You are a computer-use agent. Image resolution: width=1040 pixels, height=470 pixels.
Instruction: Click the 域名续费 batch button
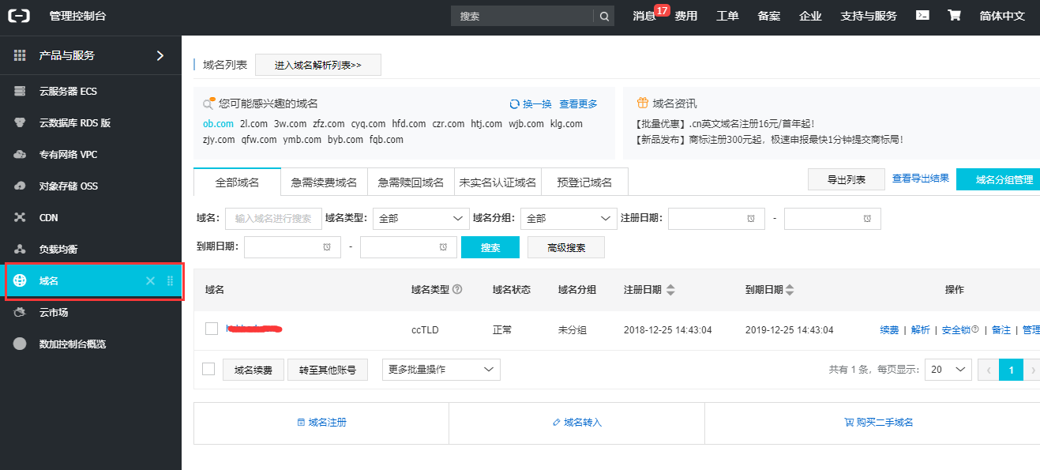(253, 370)
